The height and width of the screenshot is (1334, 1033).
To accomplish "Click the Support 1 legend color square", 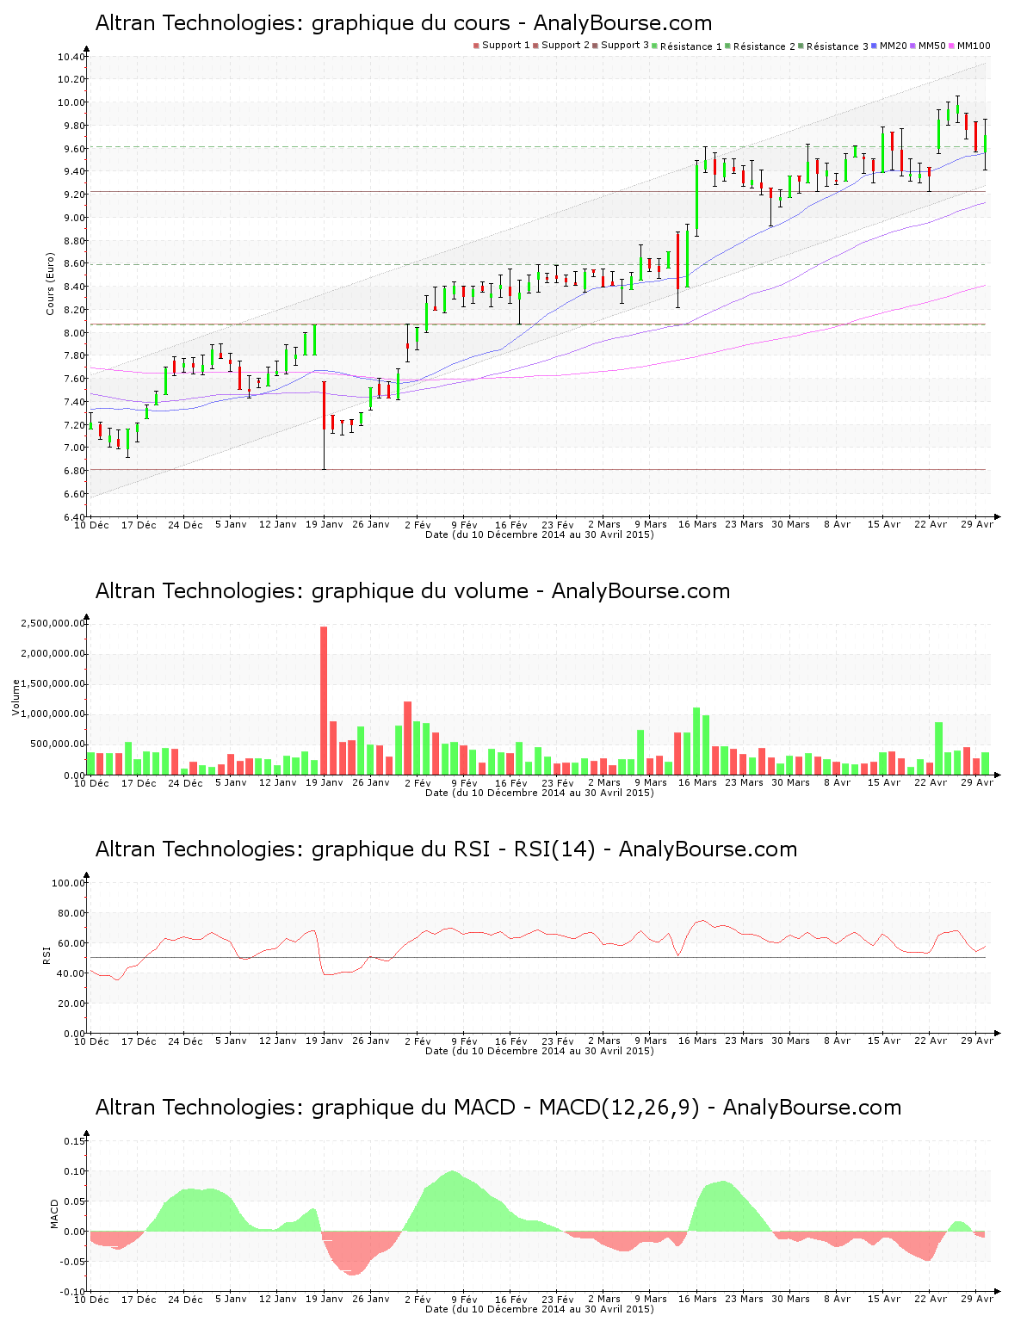I will [x=476, y=46].
